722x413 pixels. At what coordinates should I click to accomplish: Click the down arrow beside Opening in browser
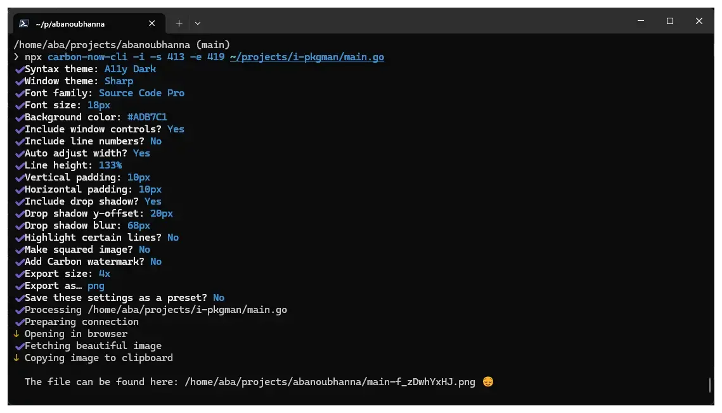[18, 334]
